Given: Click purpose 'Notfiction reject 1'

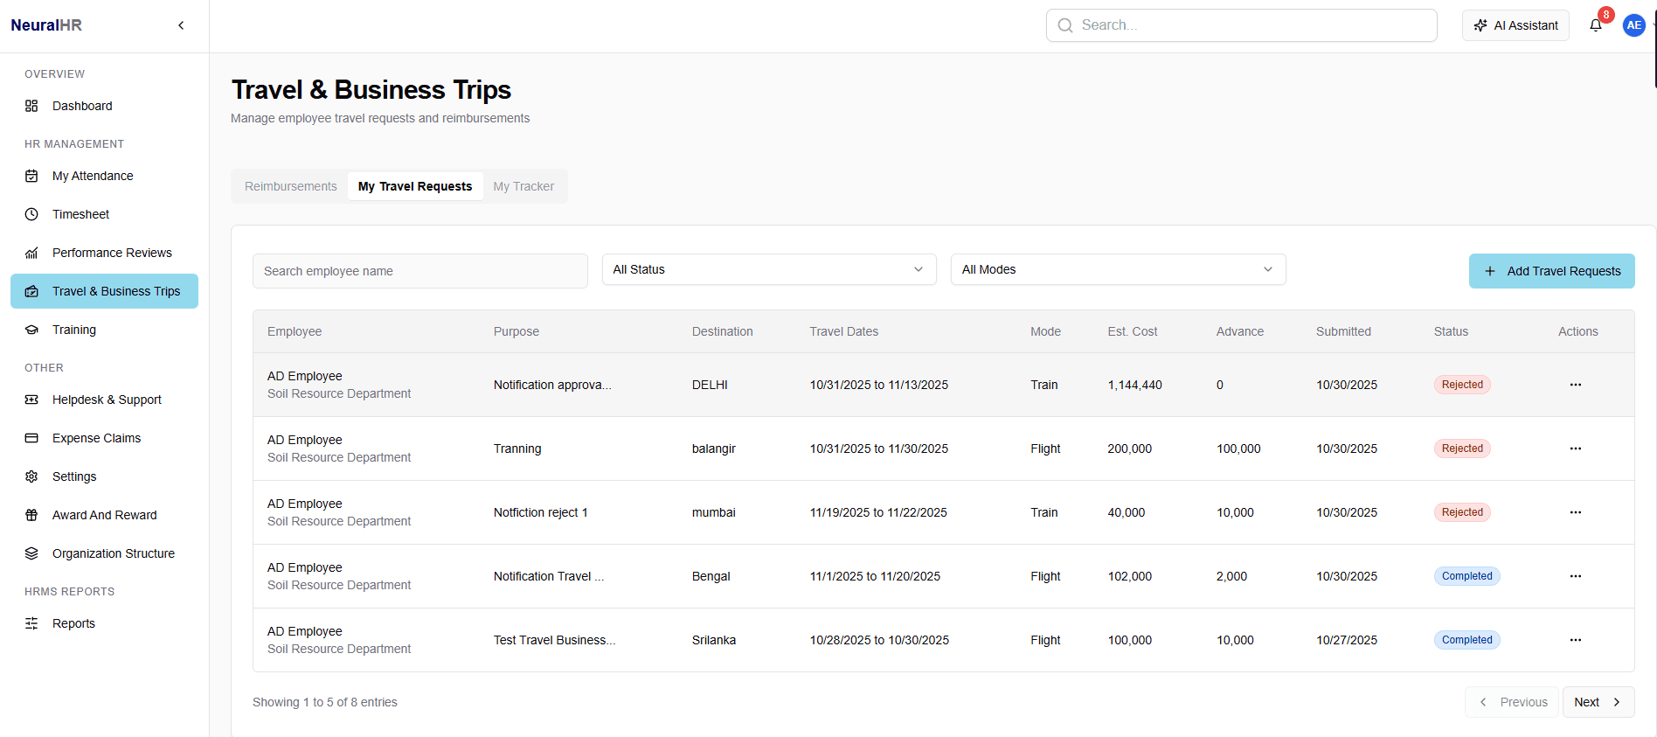Looking at the screenshot, I should click(540, 512).
